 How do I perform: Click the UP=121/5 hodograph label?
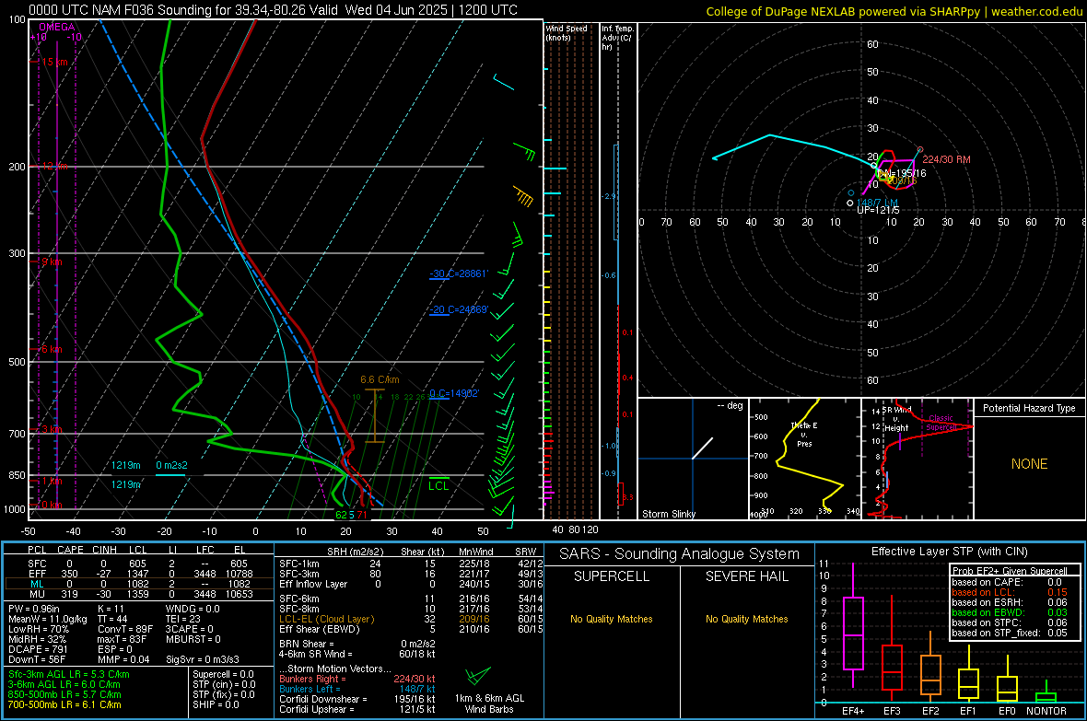click(x=878, y=210)
